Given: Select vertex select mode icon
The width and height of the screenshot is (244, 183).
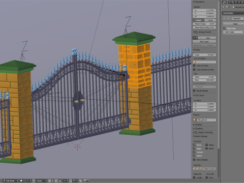Looking at the screenshot, I should (x=50, y=181).
